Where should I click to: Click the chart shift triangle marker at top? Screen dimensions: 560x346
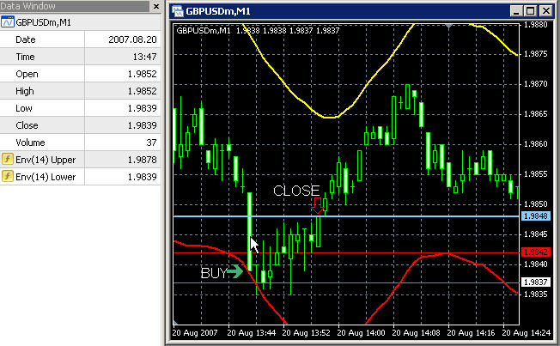tap(448, 26)
